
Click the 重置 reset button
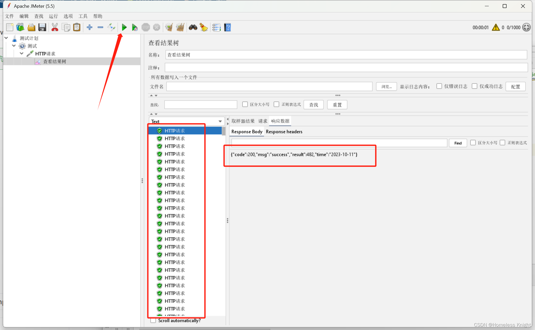tap(337, 105)
